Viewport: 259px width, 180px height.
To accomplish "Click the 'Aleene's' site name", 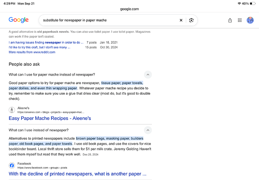I will [x=23, y=108].
